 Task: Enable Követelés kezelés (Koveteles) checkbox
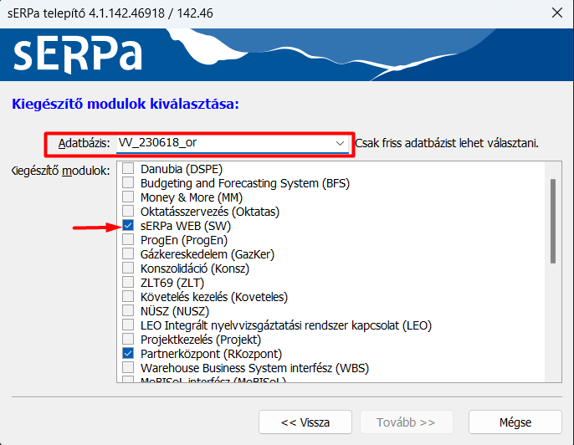tap(128, 296)
